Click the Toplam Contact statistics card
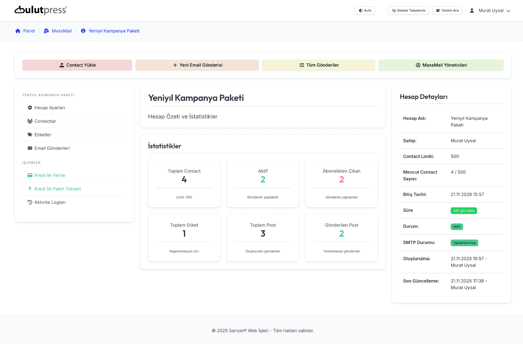This screenshot has height=344, width=523. 184,183
